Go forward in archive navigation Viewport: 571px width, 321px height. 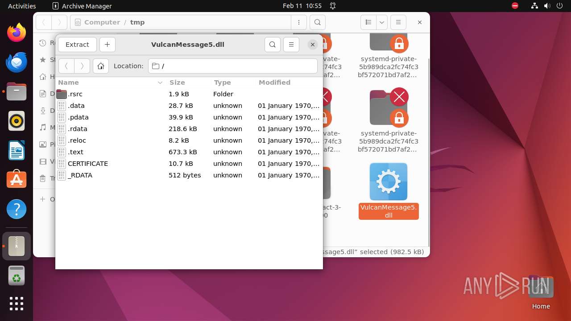[x=82, y=66]
